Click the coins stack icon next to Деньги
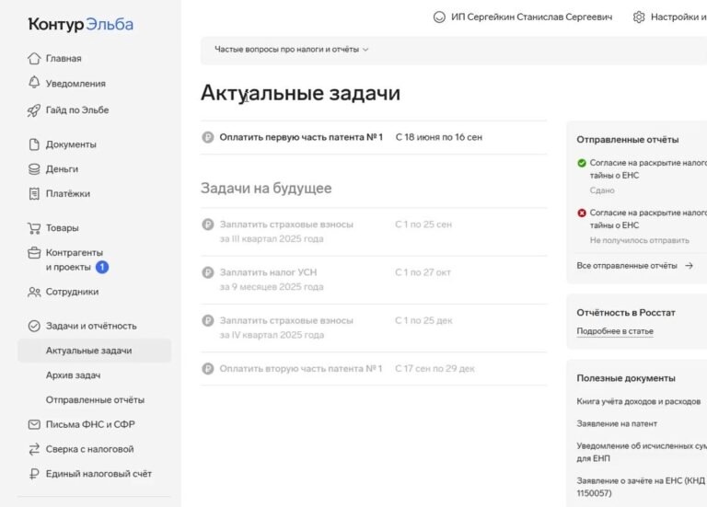The image size is (707, 507). tap(34, 169)
